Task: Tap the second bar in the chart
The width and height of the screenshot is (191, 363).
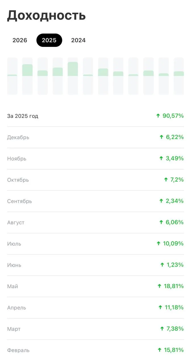Action: pos(27,76)
